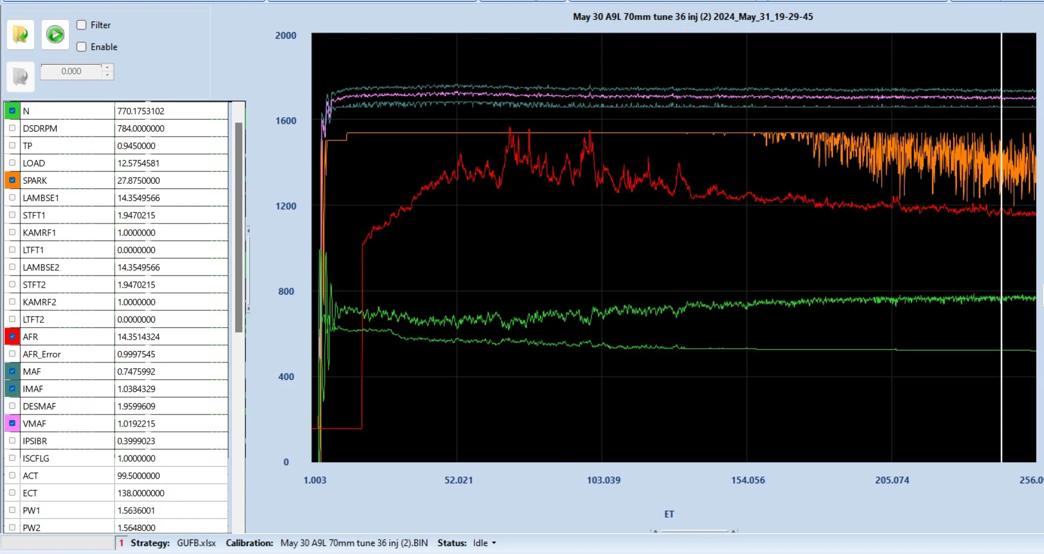Click the spinner up arrow on 0.000 field
This screenshot has height=554, width=1044.
coord(107,67)
